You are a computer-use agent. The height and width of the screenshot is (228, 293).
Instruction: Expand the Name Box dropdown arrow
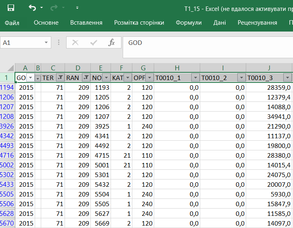coord(46,43)
